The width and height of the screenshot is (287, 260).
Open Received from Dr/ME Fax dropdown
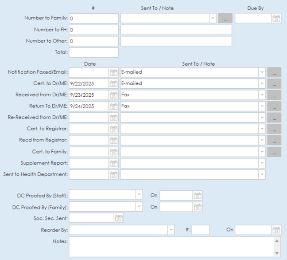click(261, 95)
